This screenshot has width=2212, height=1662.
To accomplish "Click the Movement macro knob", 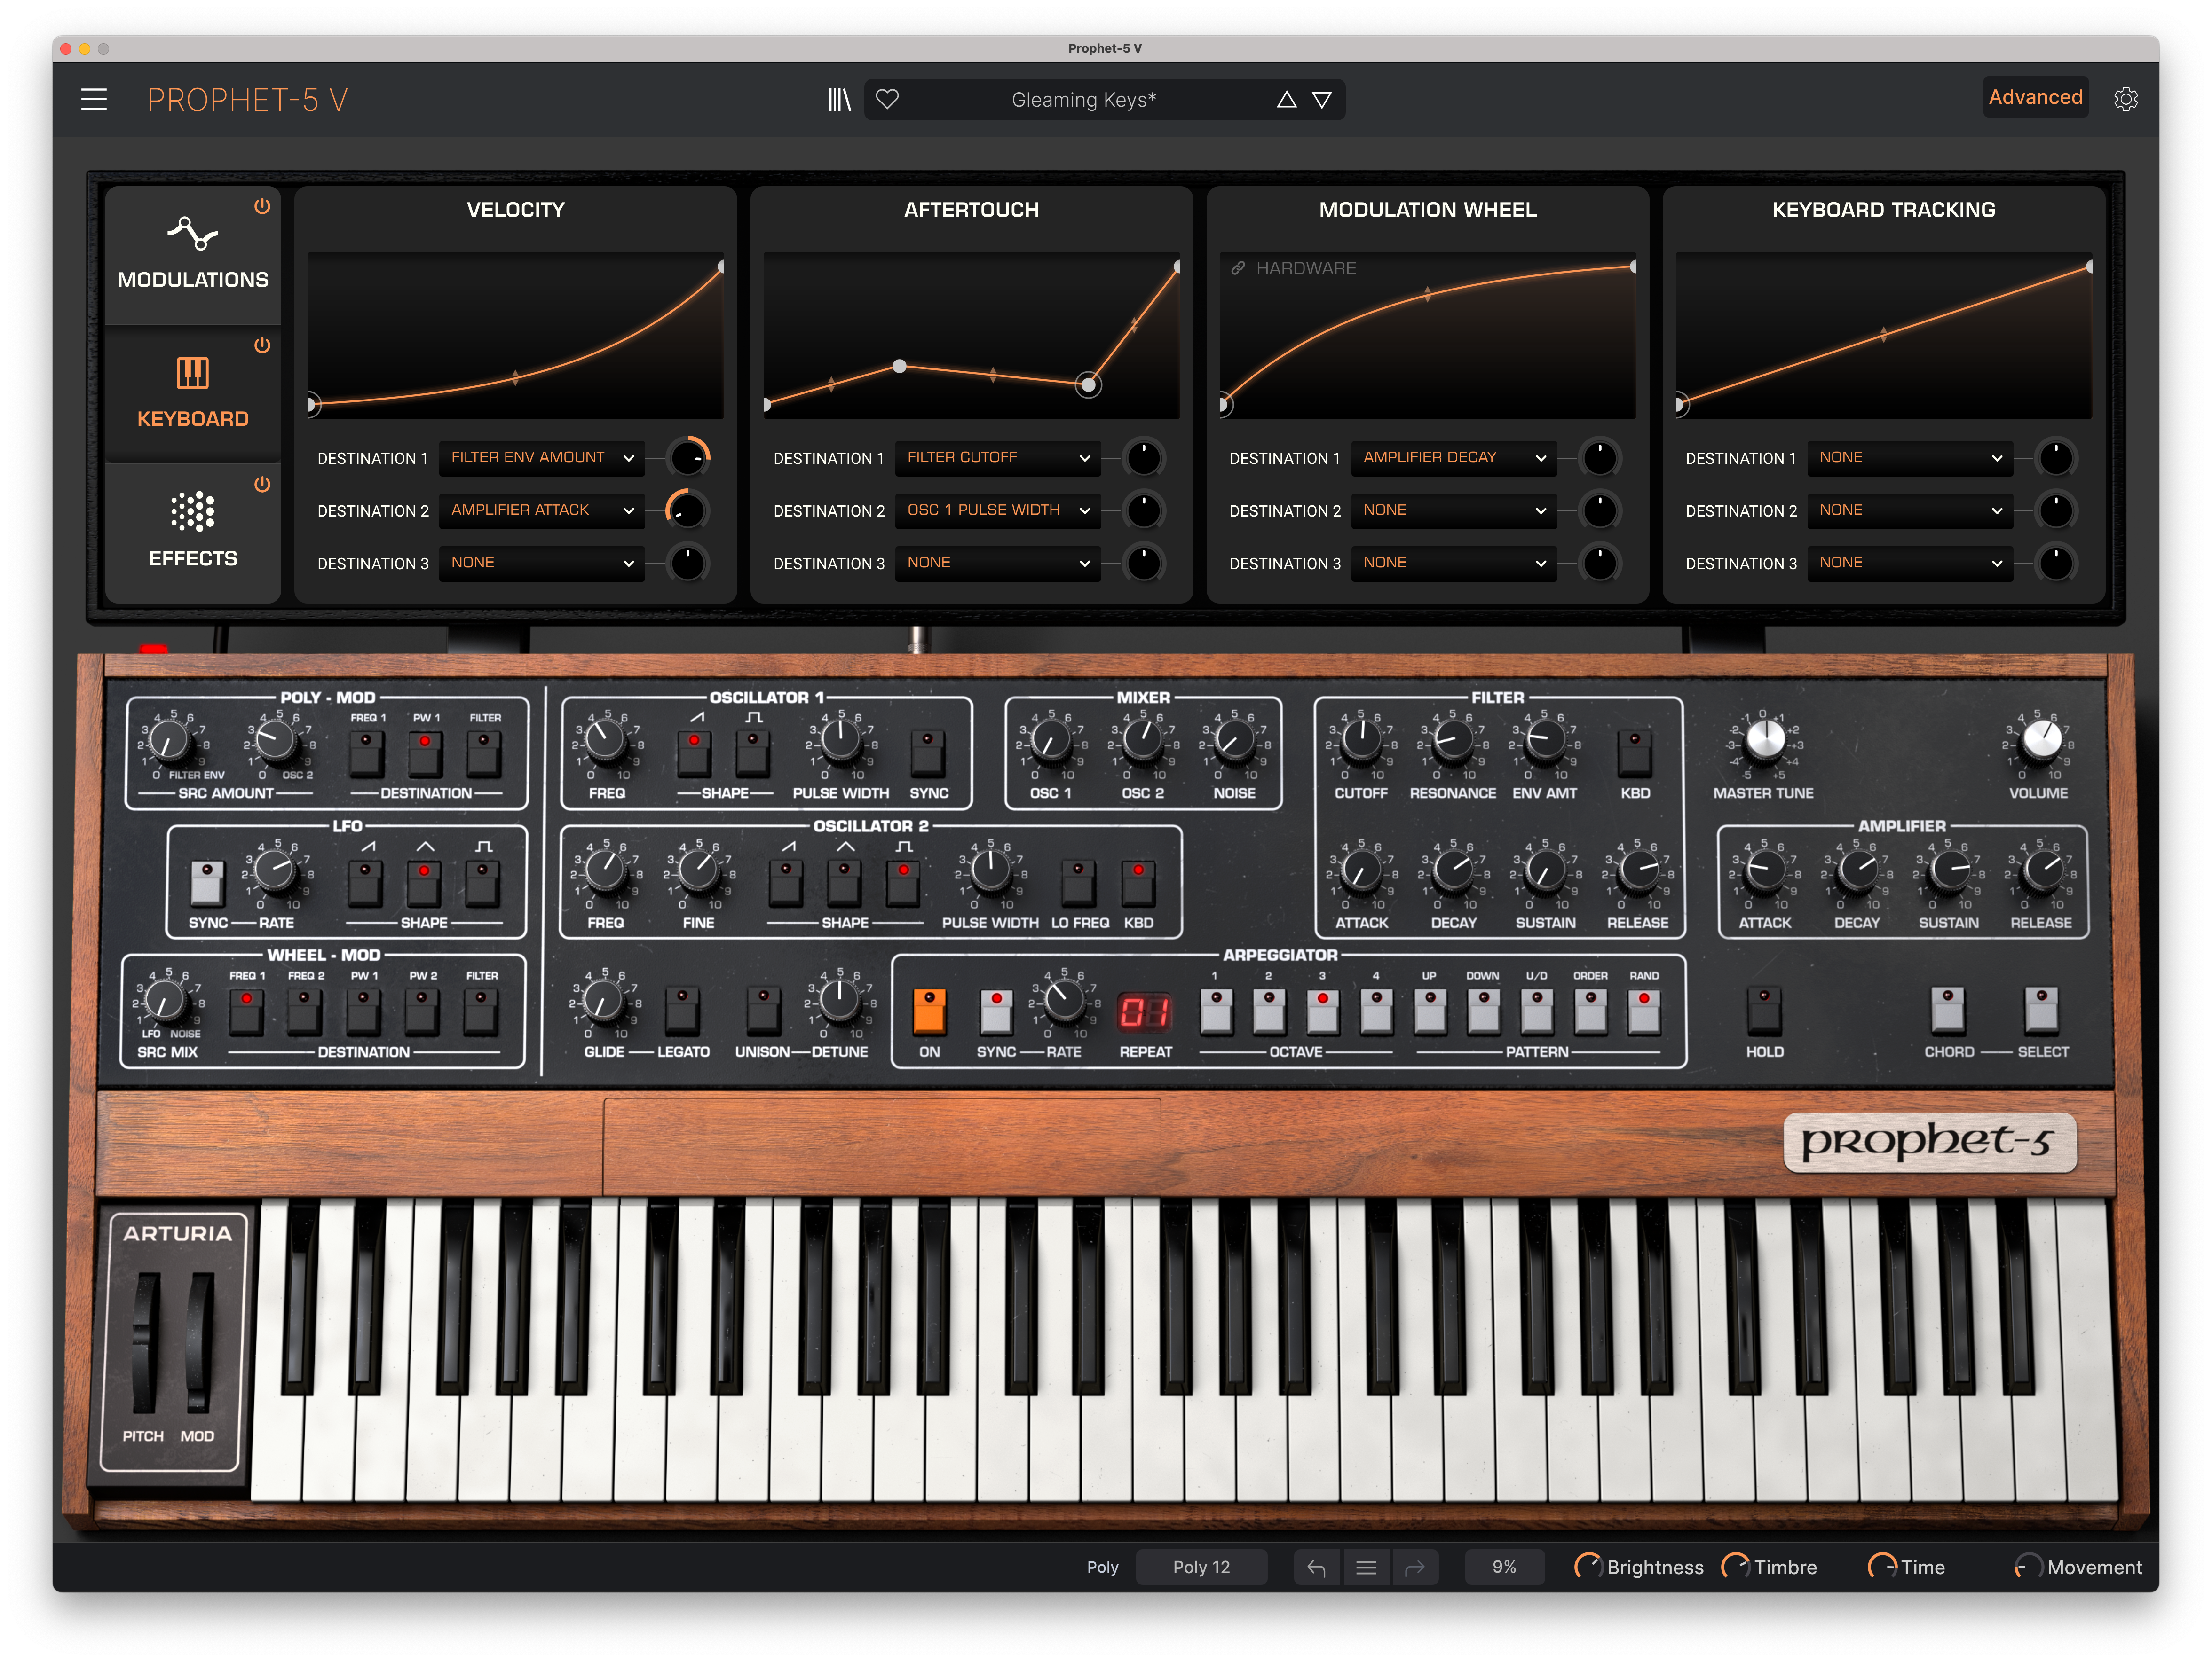I will click(2028, 1567).
